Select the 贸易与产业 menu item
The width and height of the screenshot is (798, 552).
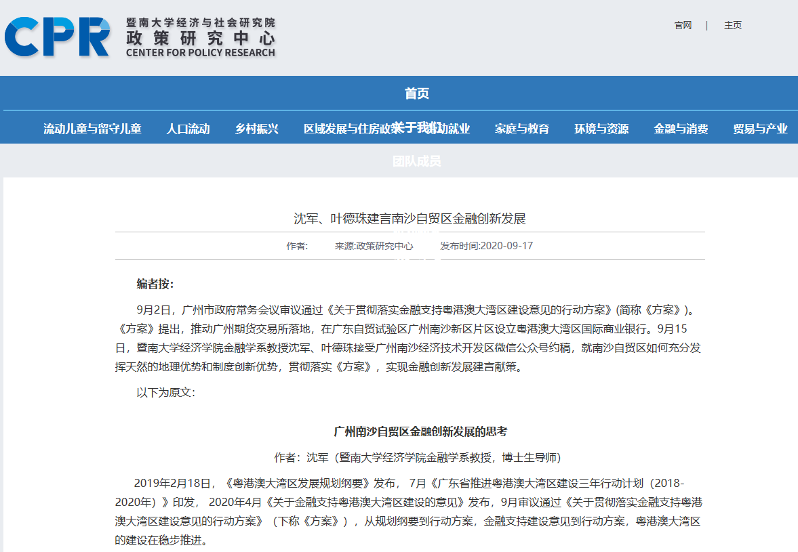coord(760,129)
